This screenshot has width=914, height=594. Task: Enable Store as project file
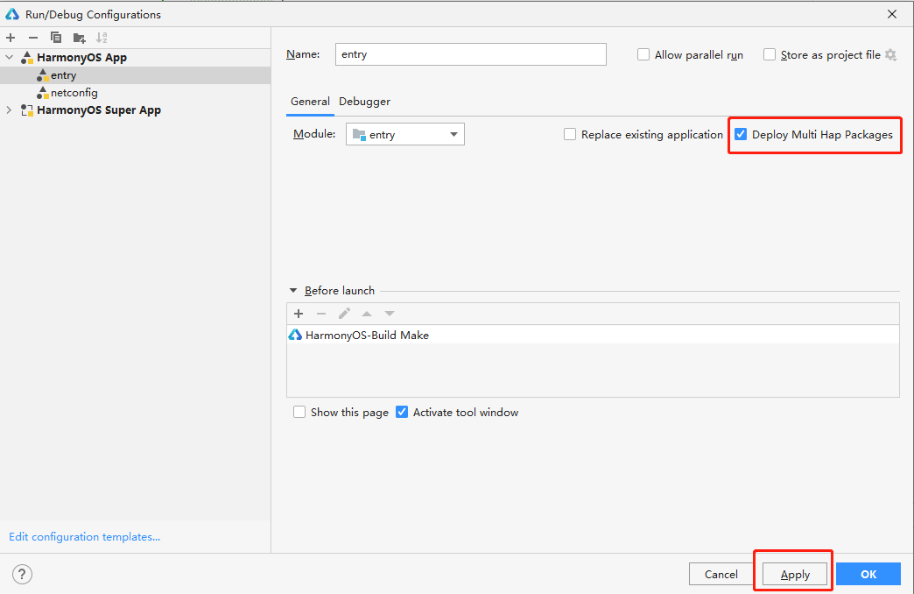pos(770,55)
